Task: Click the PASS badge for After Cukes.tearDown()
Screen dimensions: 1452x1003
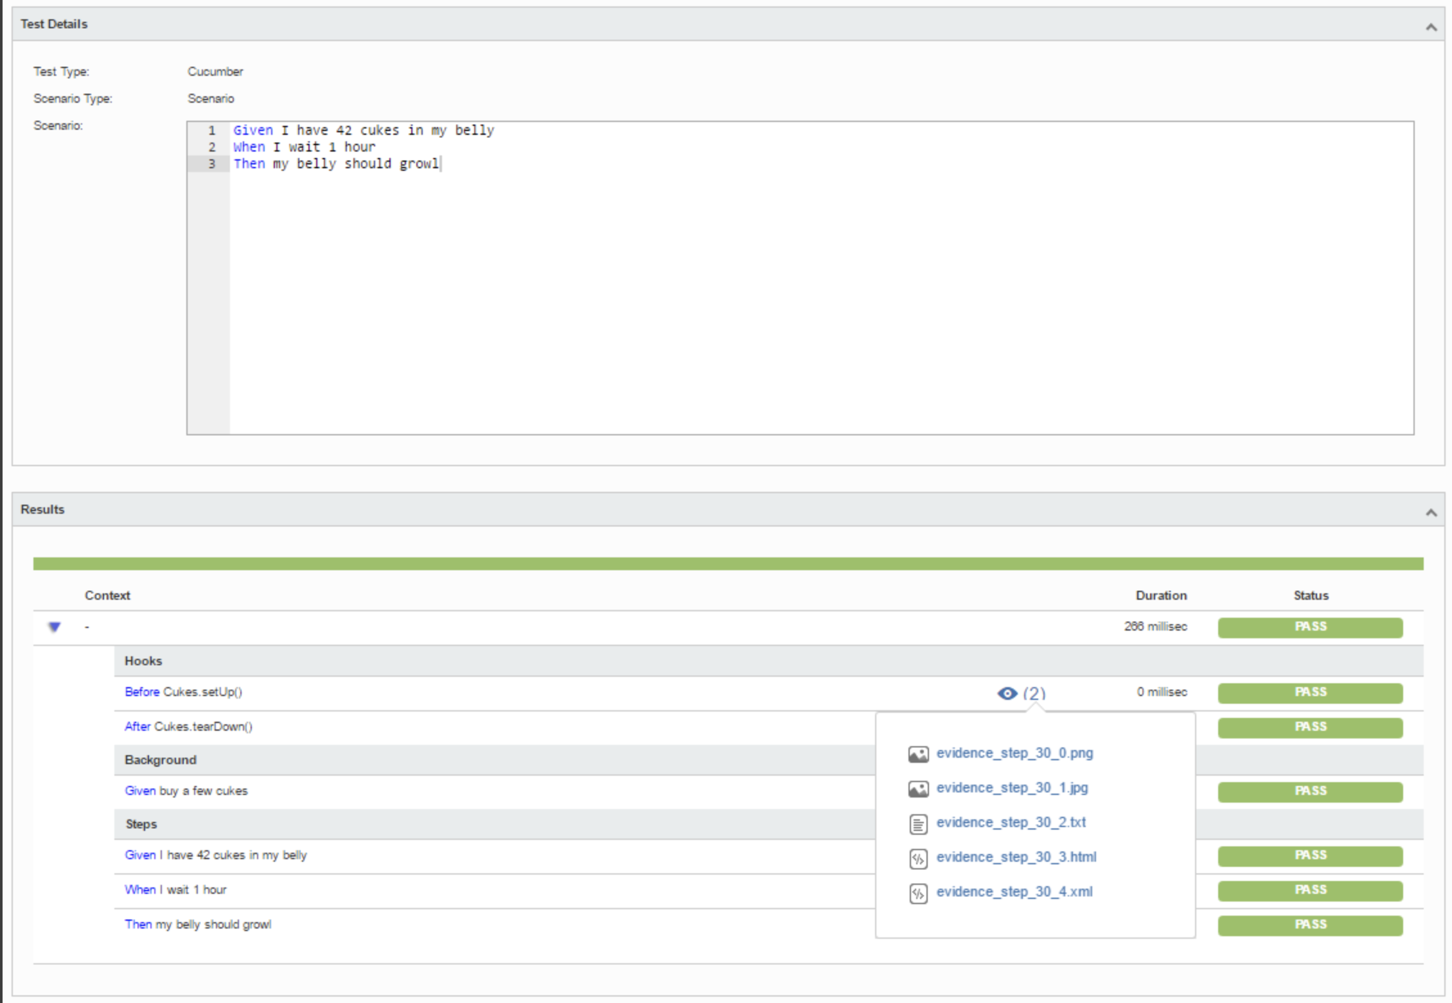Action: pyautogui.click(x=1310, y=728)
